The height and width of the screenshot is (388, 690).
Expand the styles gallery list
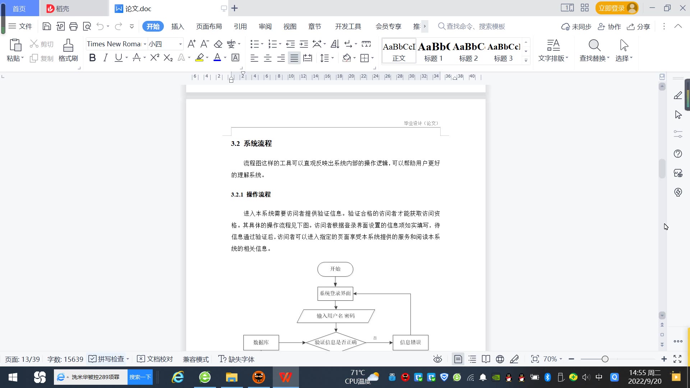(526, 60)
